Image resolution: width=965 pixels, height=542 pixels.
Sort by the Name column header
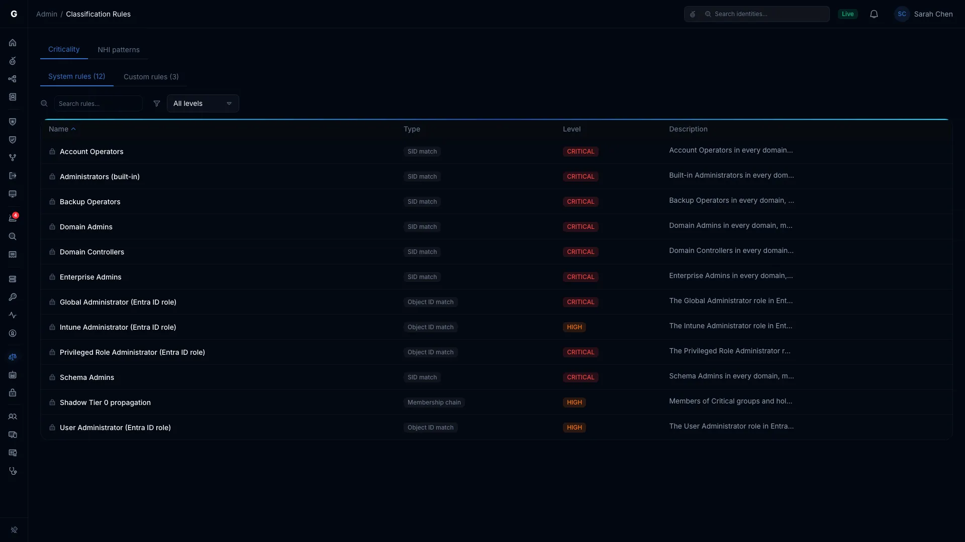[62, 129]
